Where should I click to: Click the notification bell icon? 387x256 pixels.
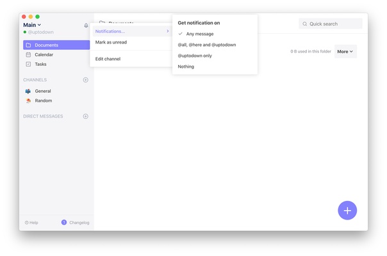[86, 26]
